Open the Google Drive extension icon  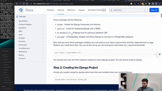click(x=146, y=4)
